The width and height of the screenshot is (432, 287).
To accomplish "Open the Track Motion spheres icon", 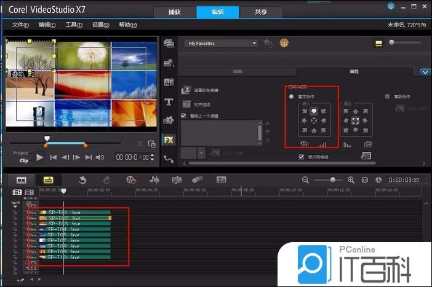I will 198,180.
